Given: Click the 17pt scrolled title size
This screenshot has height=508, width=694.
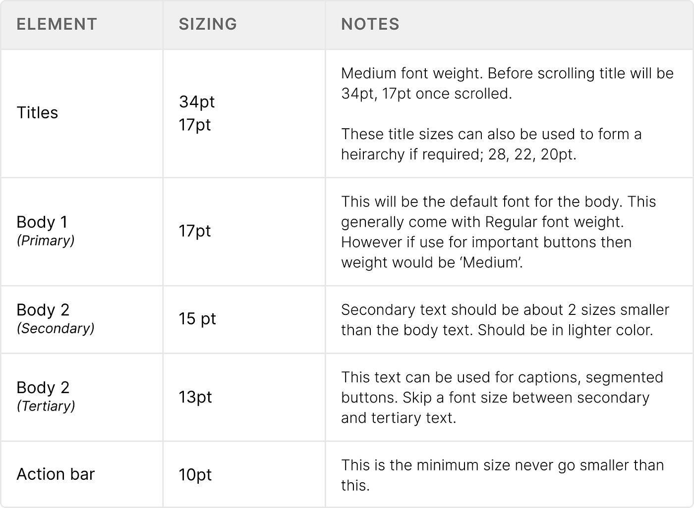Looking at the screenshot, I should [x=195, y=125].
